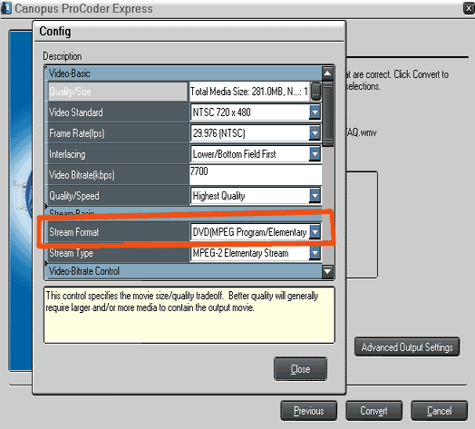Click the Description list scrollbar thumb
Viewport: 475px width, 429px height.
[327, 113]
